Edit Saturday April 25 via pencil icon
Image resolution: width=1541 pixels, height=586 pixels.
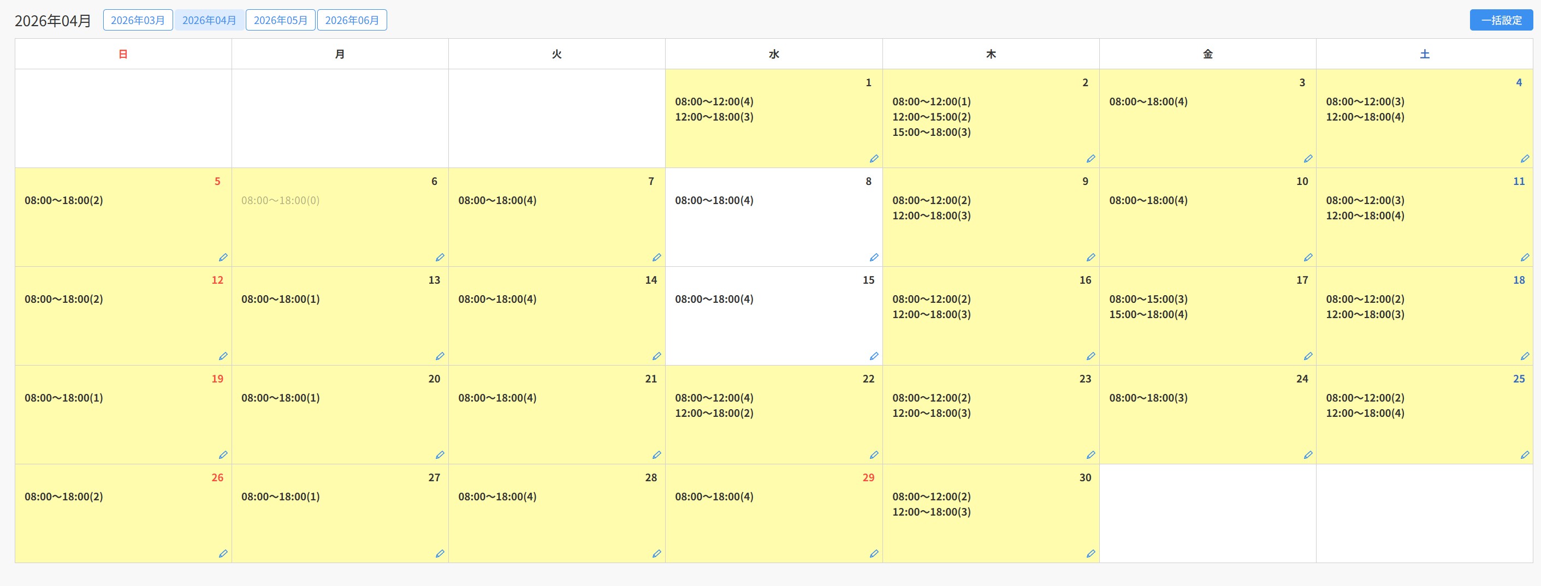[x=1524, y=455]
